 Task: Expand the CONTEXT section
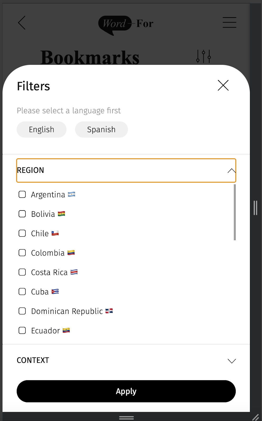tap(126, 360)
